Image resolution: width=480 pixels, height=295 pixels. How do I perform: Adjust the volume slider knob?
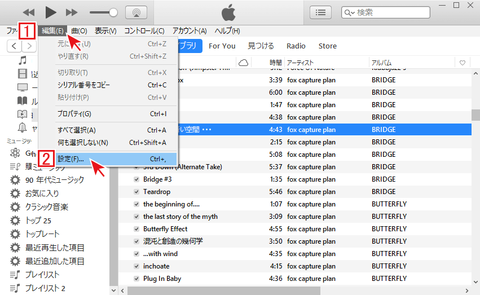(x=113, y=12)
